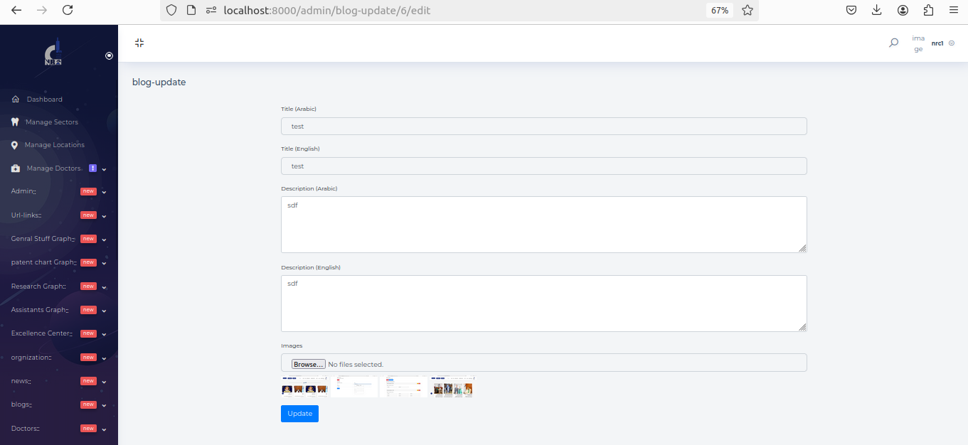The image size is (968, 445).
Task: Open search with the magnifier icon
Action: pos(893,43)
